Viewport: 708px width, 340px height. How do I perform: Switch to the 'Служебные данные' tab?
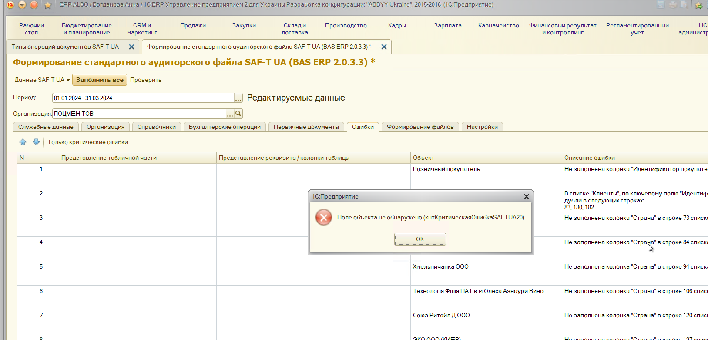click(46, 127)
